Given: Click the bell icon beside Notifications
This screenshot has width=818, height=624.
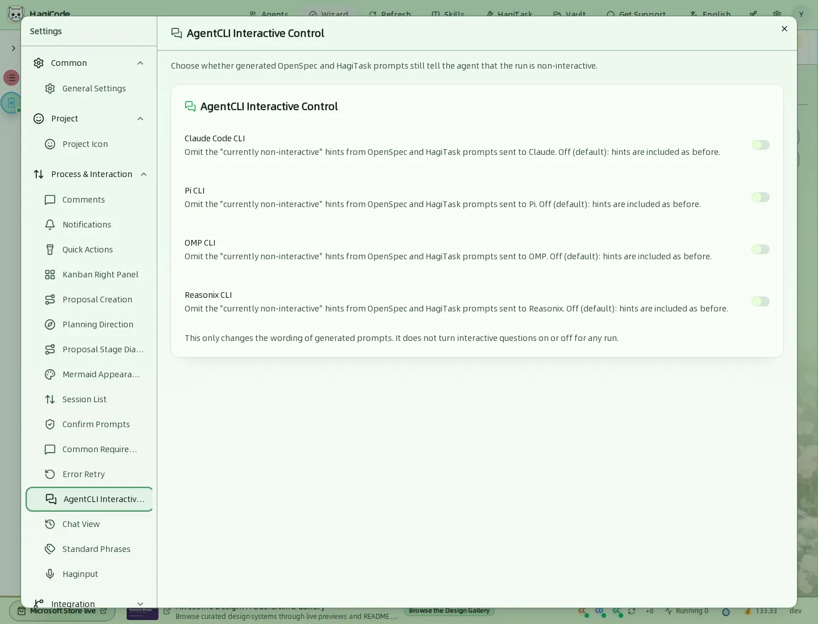Looking at the screenshot, I should 50,225.
